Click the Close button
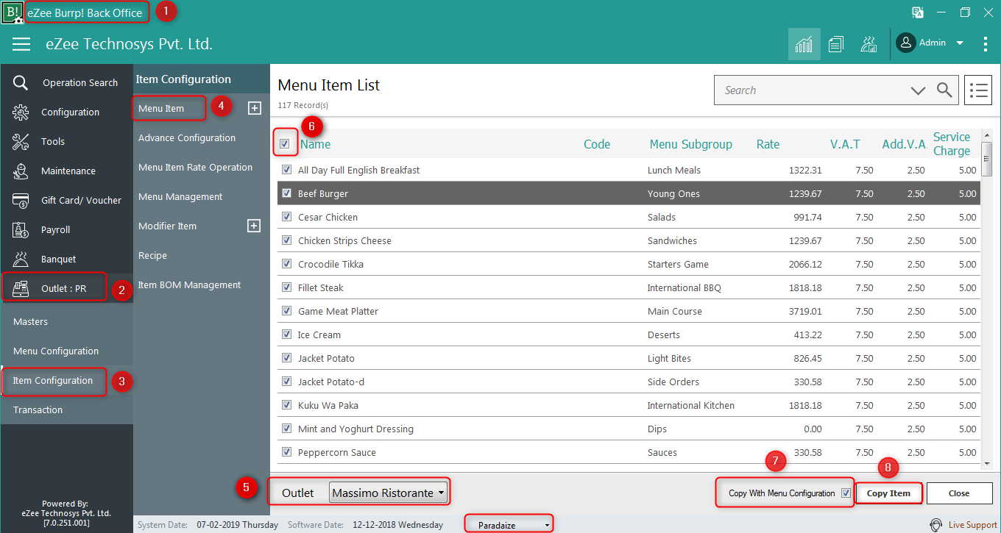 coord(959,493)
